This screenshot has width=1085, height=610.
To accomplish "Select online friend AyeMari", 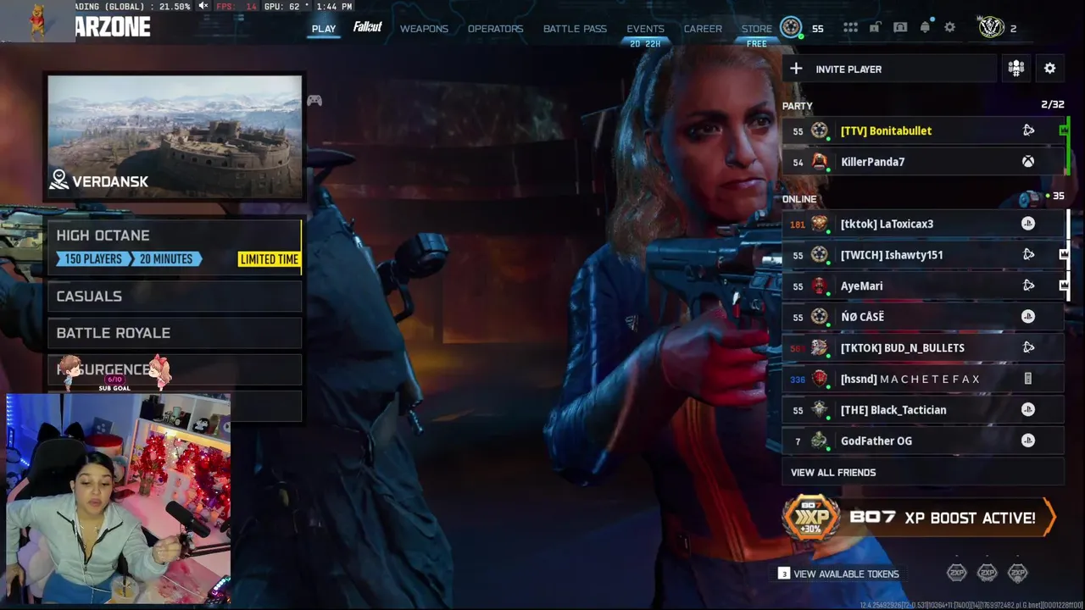I will (922, 286).
